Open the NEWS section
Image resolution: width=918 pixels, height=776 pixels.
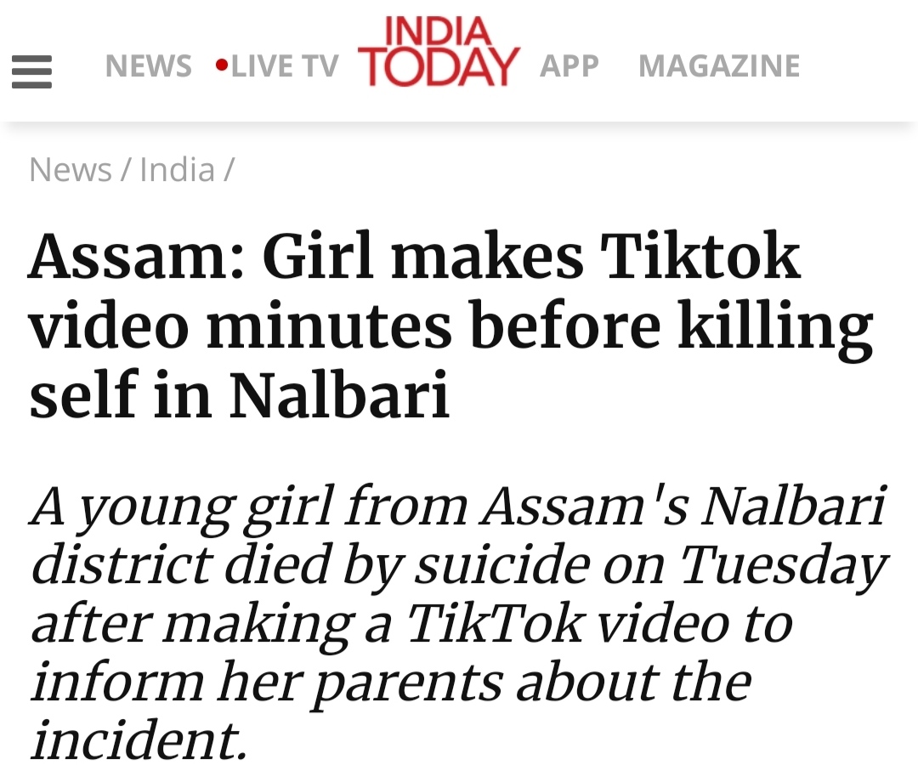click(x=148, y=66)
